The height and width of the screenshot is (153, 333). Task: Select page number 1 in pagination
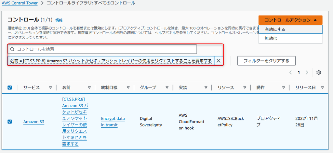pyautogui.click(x=299, y=72)
